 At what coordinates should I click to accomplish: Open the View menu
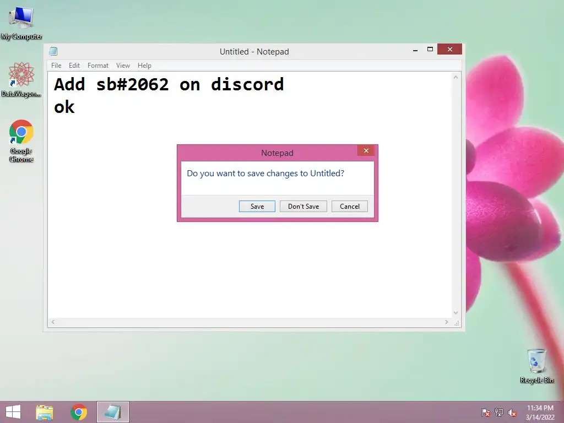click(123, 66)
